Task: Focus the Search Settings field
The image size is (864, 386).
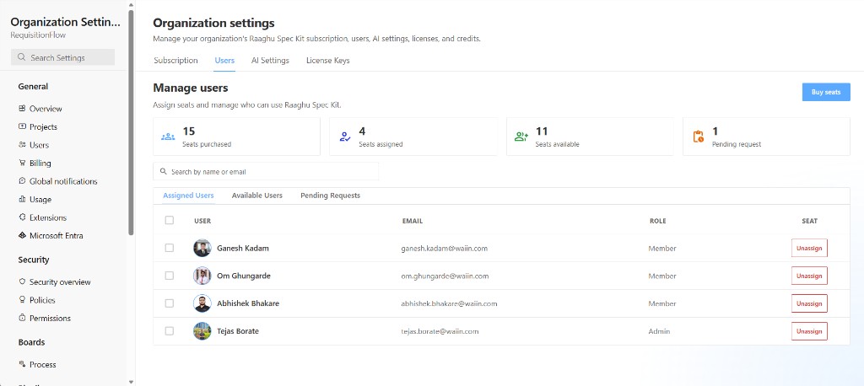Action: coord(62,57)
